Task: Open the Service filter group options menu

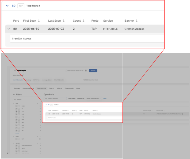Action: (38, 143)
